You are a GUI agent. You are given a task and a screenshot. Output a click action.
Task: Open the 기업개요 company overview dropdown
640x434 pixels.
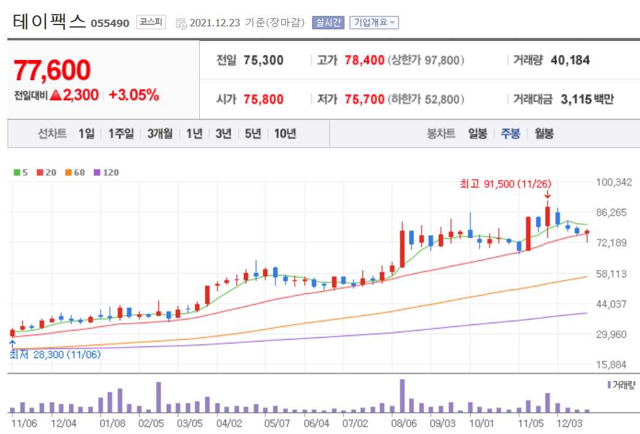pyautogui.click(x=371, y=23)
